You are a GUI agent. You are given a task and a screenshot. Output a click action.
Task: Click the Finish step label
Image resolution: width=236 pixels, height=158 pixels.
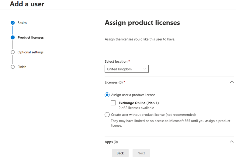click(x=22, y=67)
